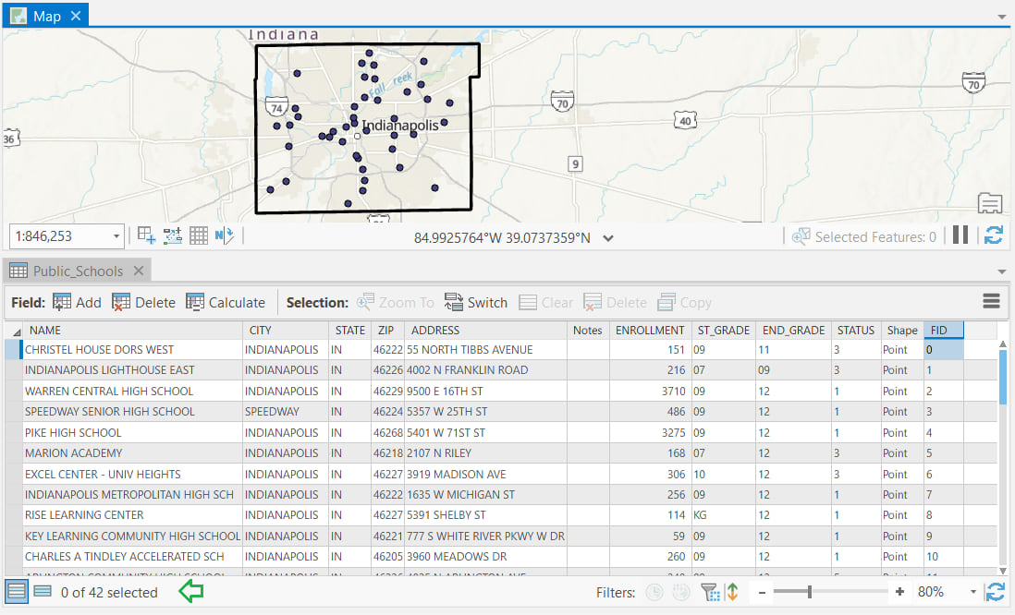Toggle the filter by extent option
The width and height of the screenshot is (1015, 615).
click(x=710, y=592)
